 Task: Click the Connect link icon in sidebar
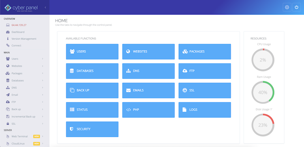pyautogui.click(x=8, y=45)
